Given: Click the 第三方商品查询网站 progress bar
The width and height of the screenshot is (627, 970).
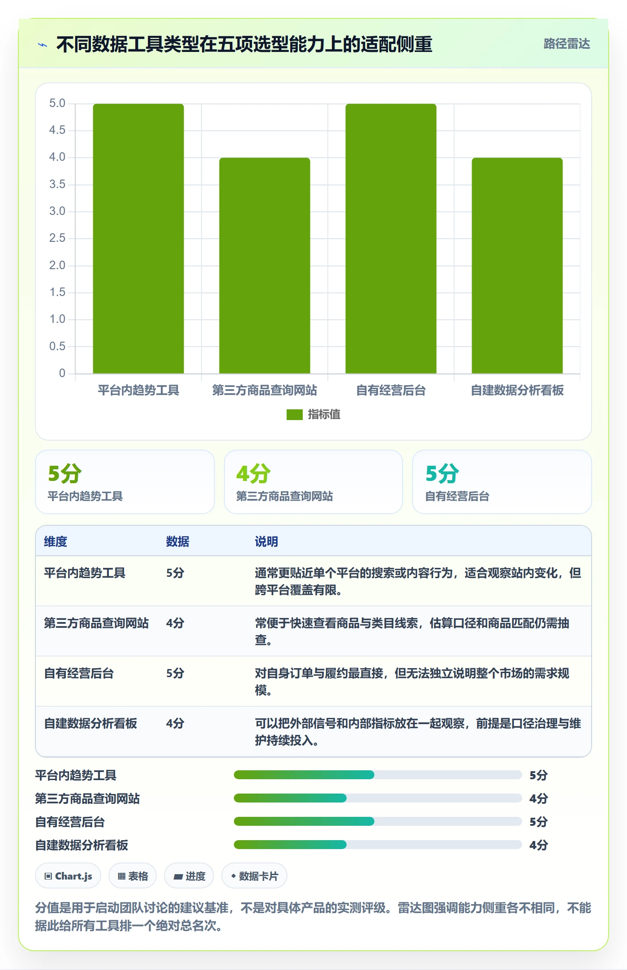Looking at the screenshot, I should (x=378, y=798).
